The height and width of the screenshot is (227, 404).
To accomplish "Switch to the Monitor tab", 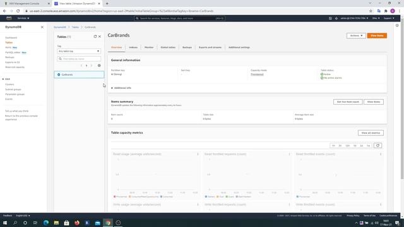I will pyautogui.click(x=149, y=48).
